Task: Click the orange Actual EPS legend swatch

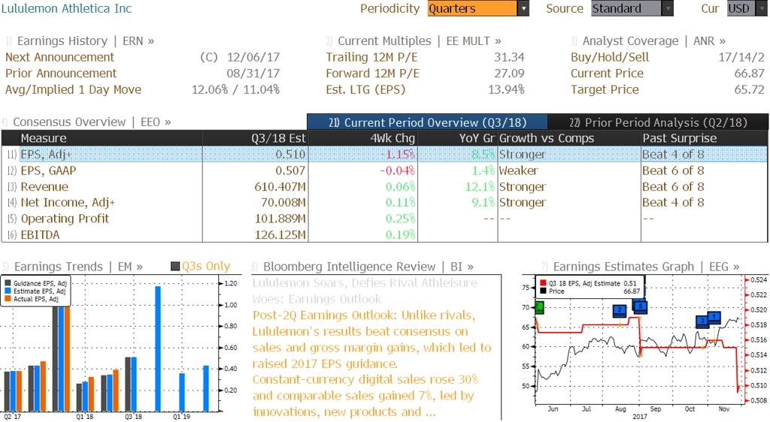Action: click(8, 299)
